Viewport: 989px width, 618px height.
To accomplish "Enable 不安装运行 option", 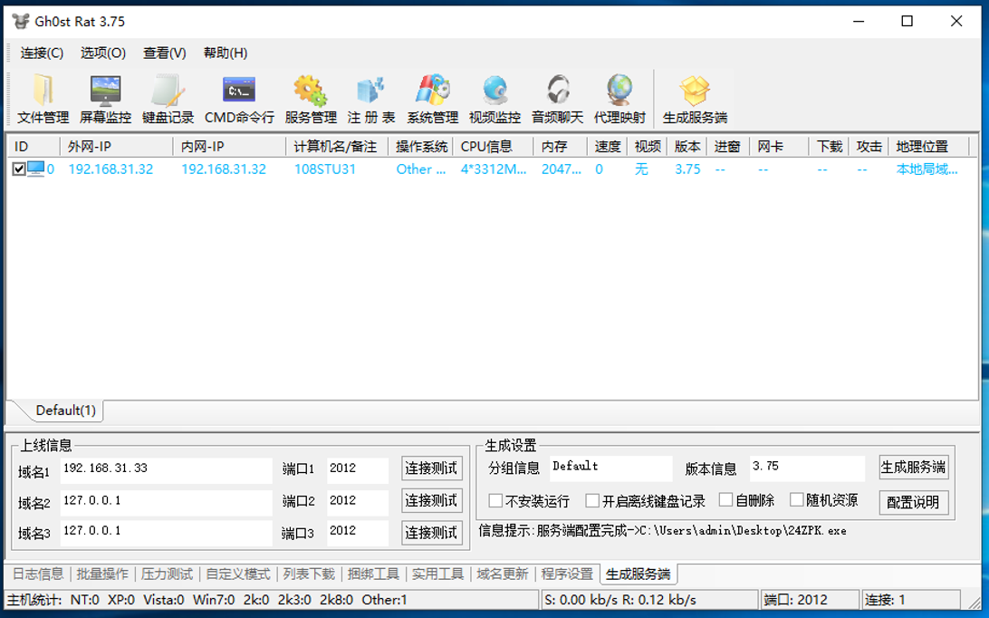I will tap(495, 500).
